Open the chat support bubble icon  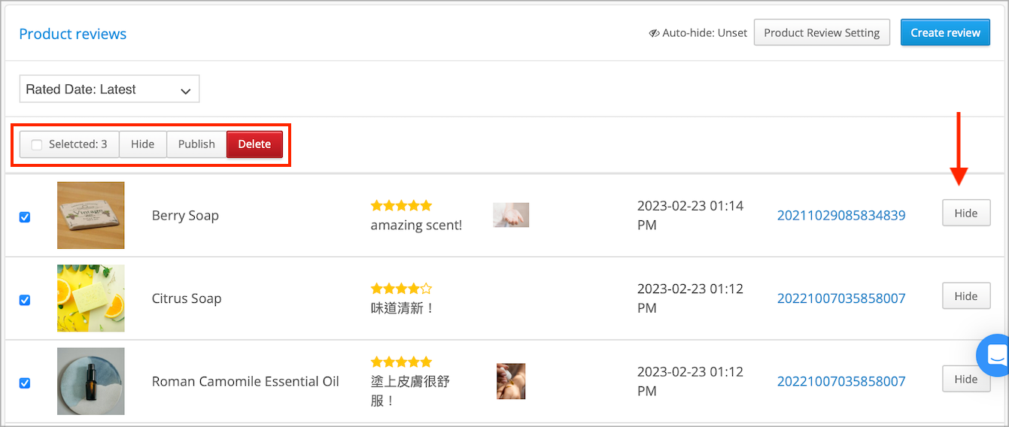point(995,355)
